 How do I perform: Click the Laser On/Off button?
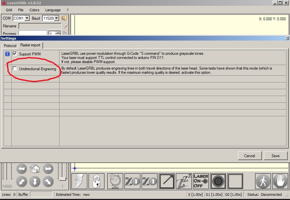pyautogui.click(x=201, y=181)
